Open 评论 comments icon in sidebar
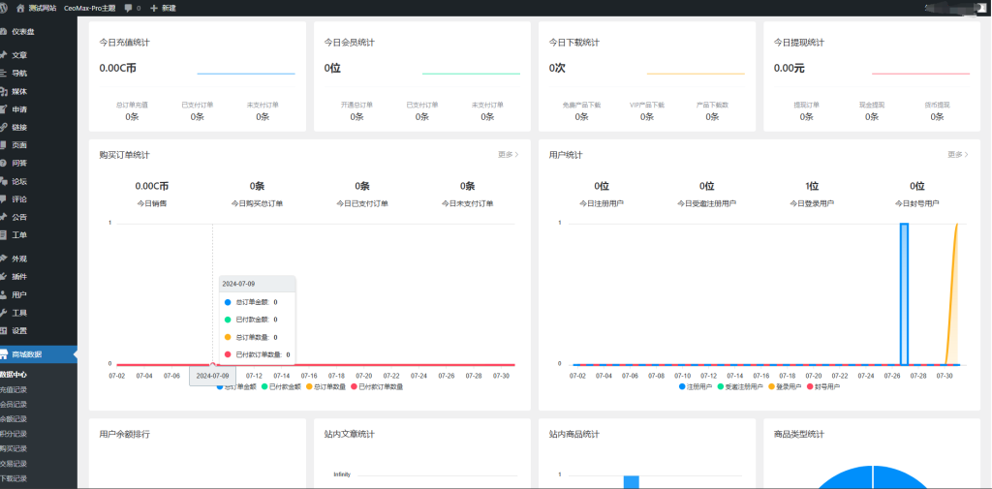 coord(3,199)
